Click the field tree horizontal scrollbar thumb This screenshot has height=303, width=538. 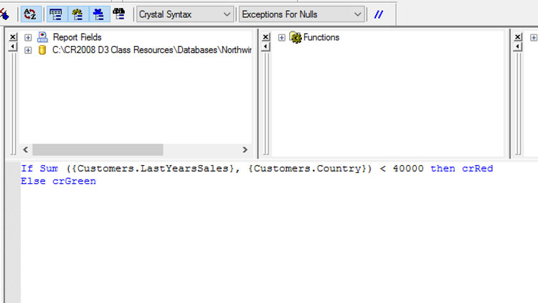98,150
